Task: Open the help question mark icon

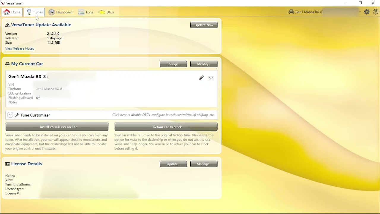Action: (x=376, y=12)
